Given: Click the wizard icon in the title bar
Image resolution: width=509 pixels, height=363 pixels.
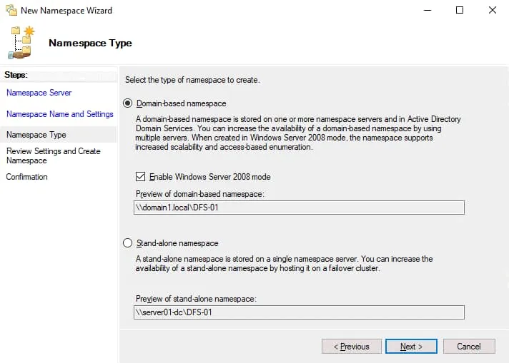Looking at the screenshot, I should point(11,11).
